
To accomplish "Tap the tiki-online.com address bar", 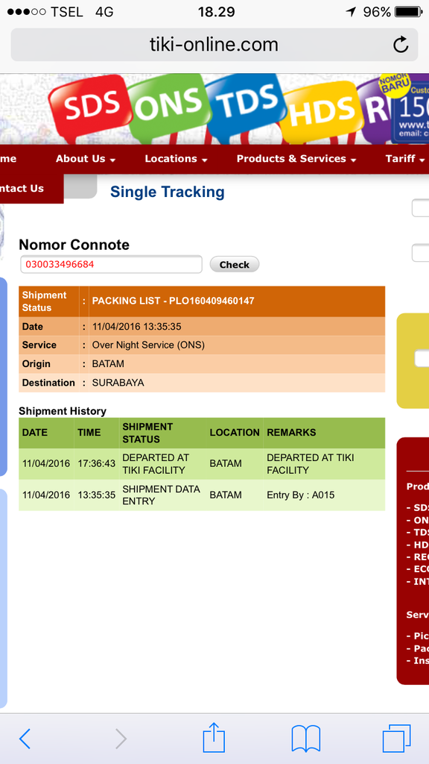I will (x=214, y=45).
